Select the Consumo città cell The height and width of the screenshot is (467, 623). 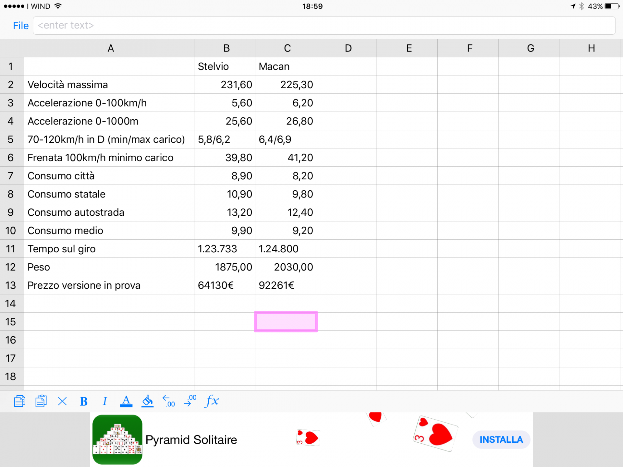click(x=109, y=176)
